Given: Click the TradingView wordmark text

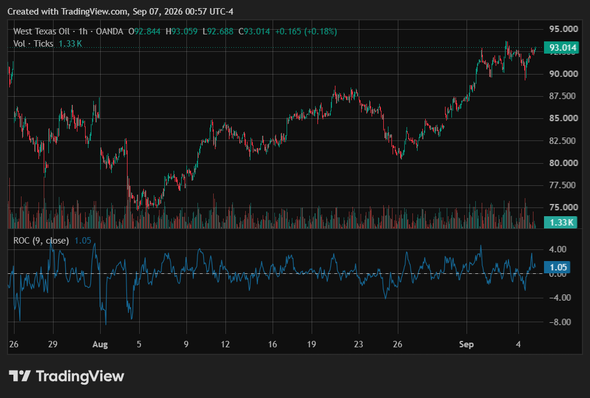Looking at the screenshot, I should (x=80, y=376).
